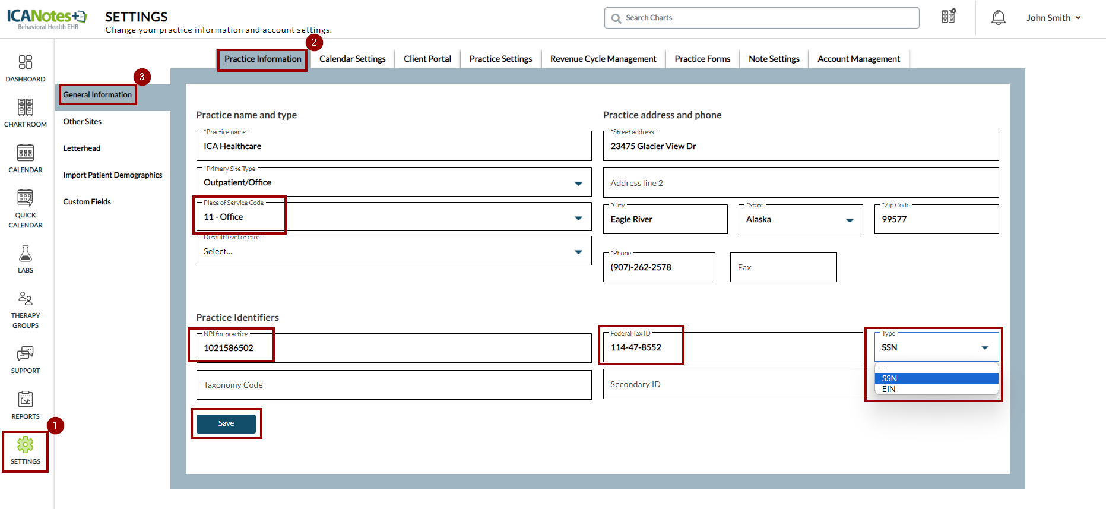Image resolution: width=1106 pixels, height=509 pixels.
Task: Switch to the Client Portal tab
Action: [427, 59]
